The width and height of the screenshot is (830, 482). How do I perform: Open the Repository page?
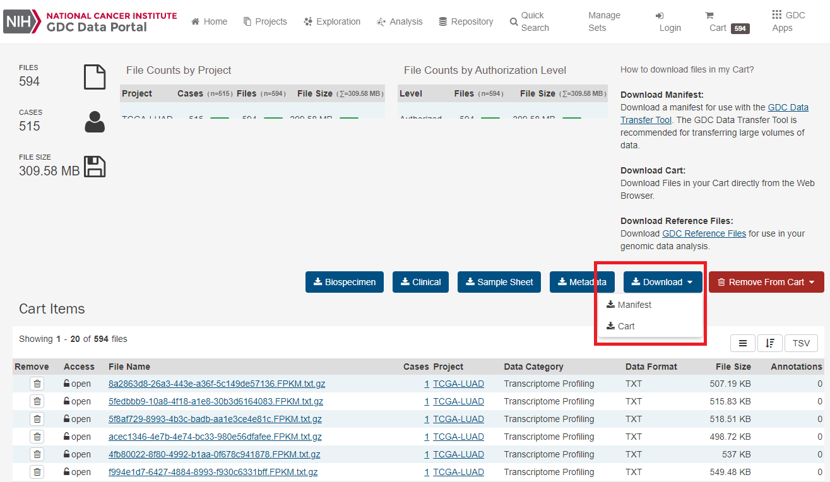click(x=466, y=21)
